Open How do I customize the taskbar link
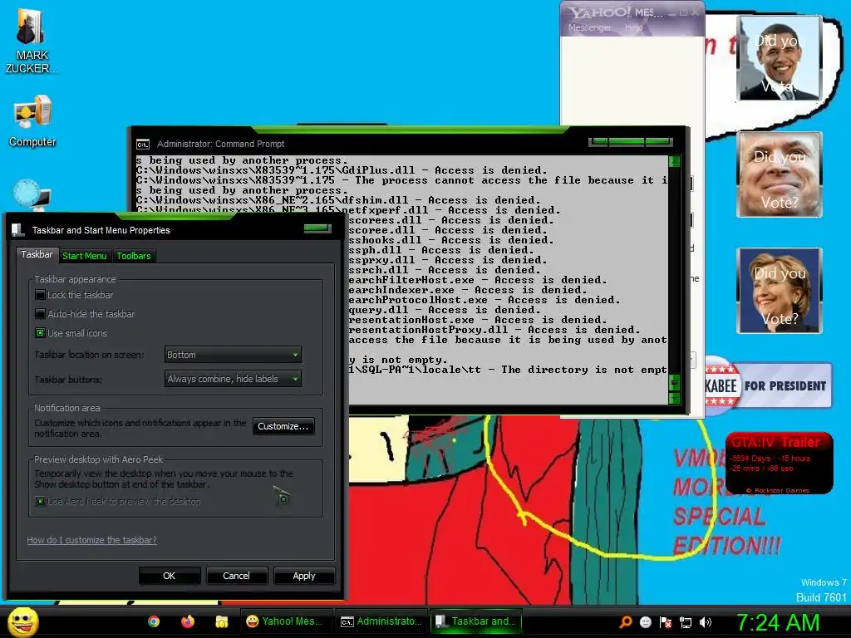Screen dimensions: 851x638 (91, 540)
